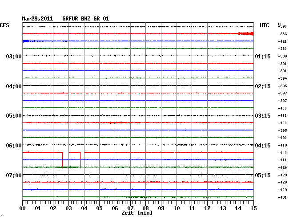Click minute-axis tick label "05"
The height and width of the screenshot is (220, 289).
click(x=99, y=208)
